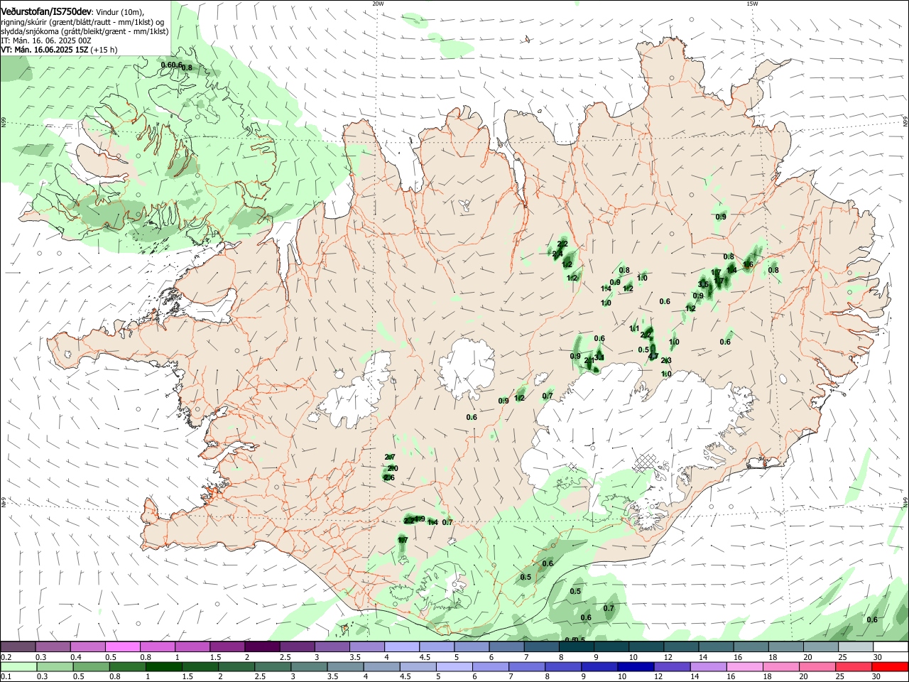Click the '2.3' precipitation value on the map
Screen dimensions: 909x682
pos(666,361)
